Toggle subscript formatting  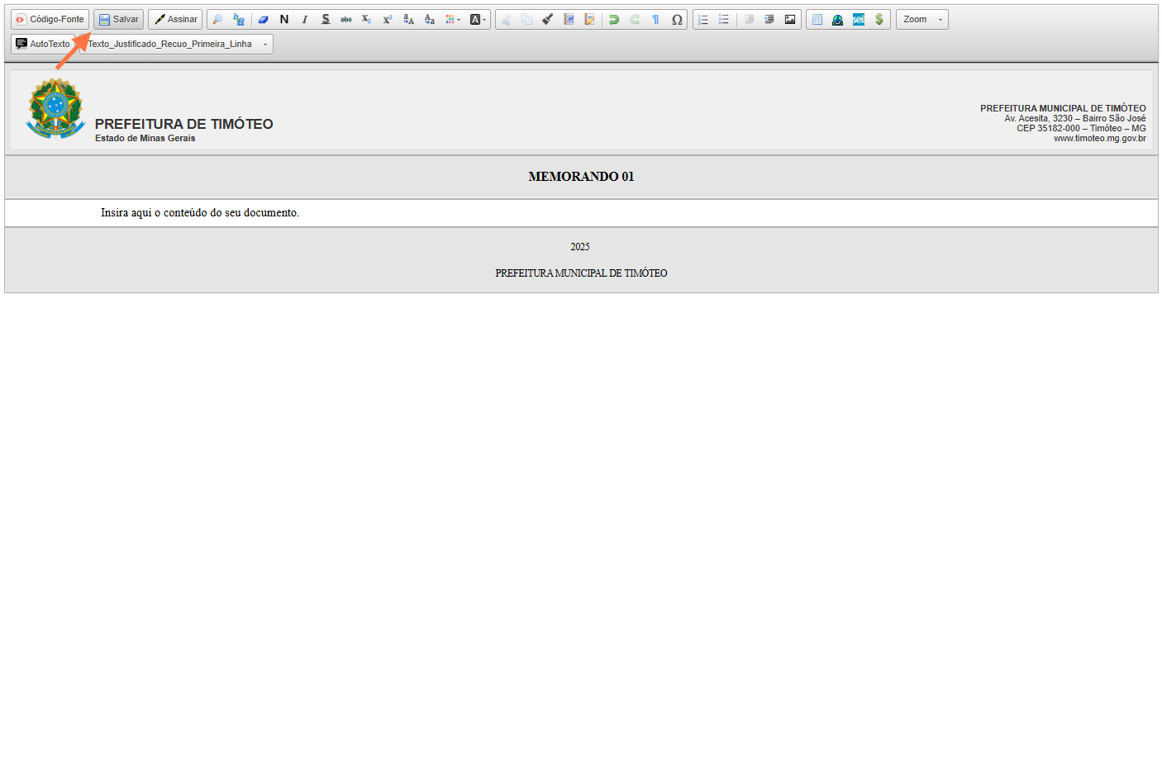[x=366, y=19]
